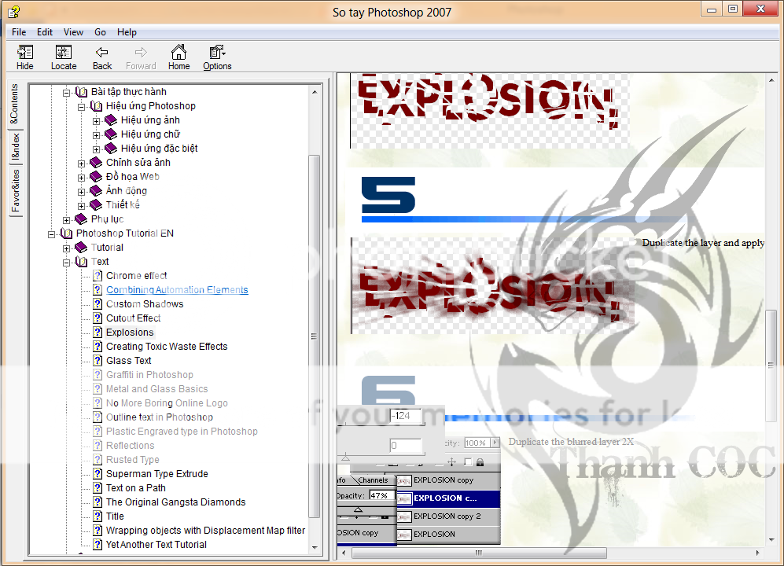Expand the Hiệu ứng ảnh node
This screenshot has width=784, height=566.
pos(97,120)
